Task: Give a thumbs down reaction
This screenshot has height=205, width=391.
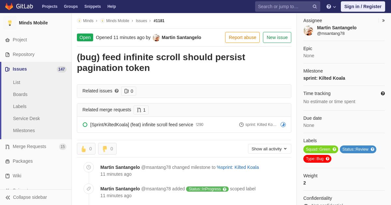Action: pyautogui.click(x=107, y=149)
